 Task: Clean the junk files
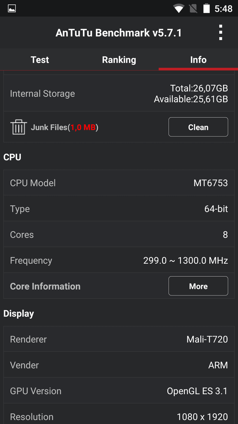pyautogui.click(x=198, y=127)
